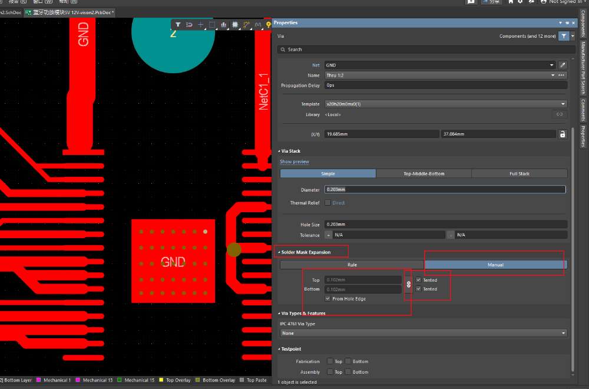589x389 pixels.
Task: Click the Library link icon button
Action: (560, 114)
